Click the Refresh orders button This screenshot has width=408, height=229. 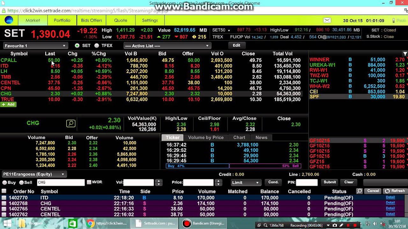[395, 191]
